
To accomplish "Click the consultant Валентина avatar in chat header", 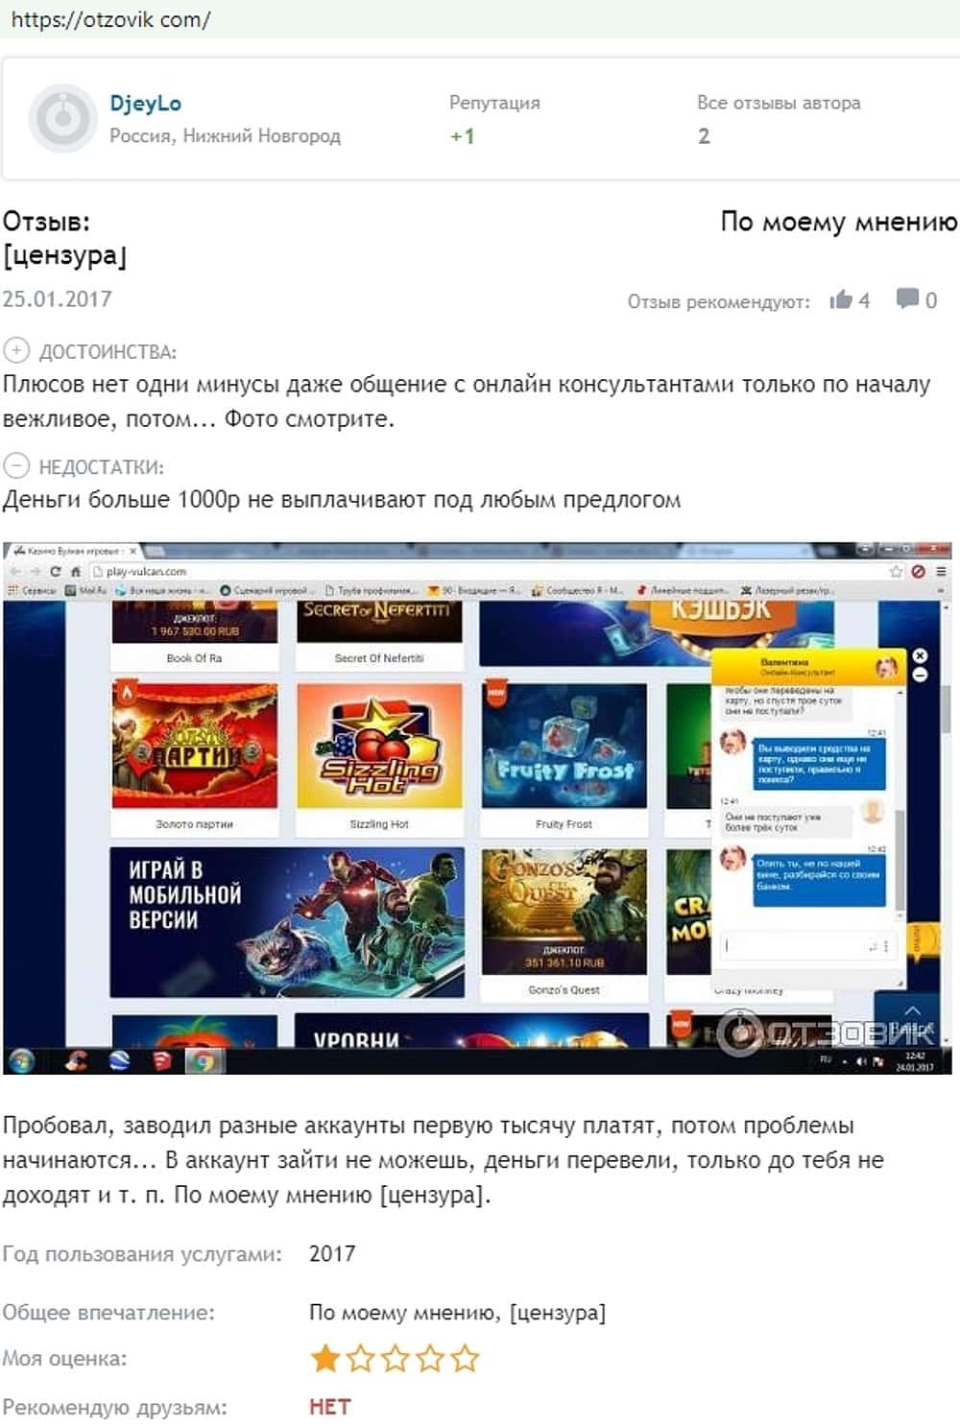I will [x=886, y=666].
